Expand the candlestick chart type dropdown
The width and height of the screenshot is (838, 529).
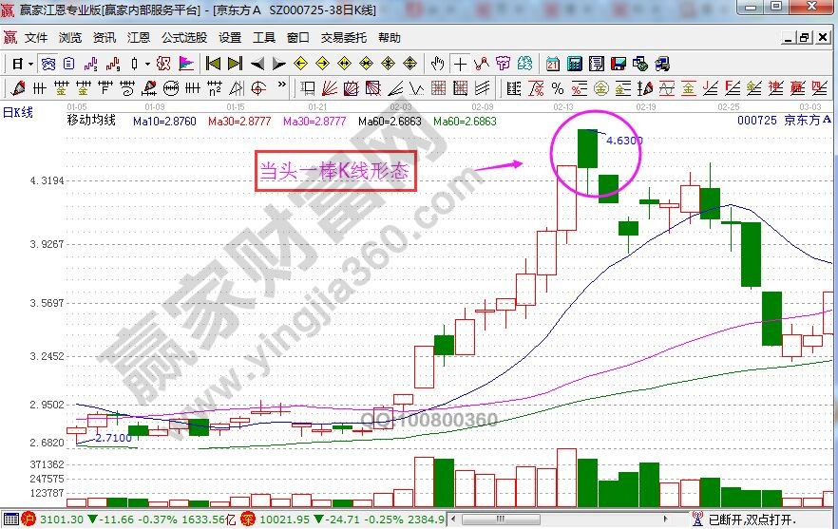[146, 64]
